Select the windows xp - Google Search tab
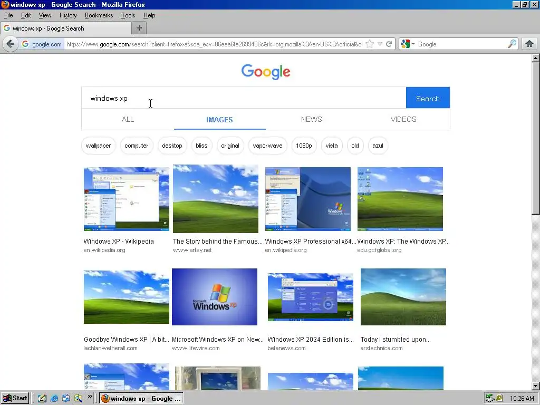 click(x=66, y=28)
